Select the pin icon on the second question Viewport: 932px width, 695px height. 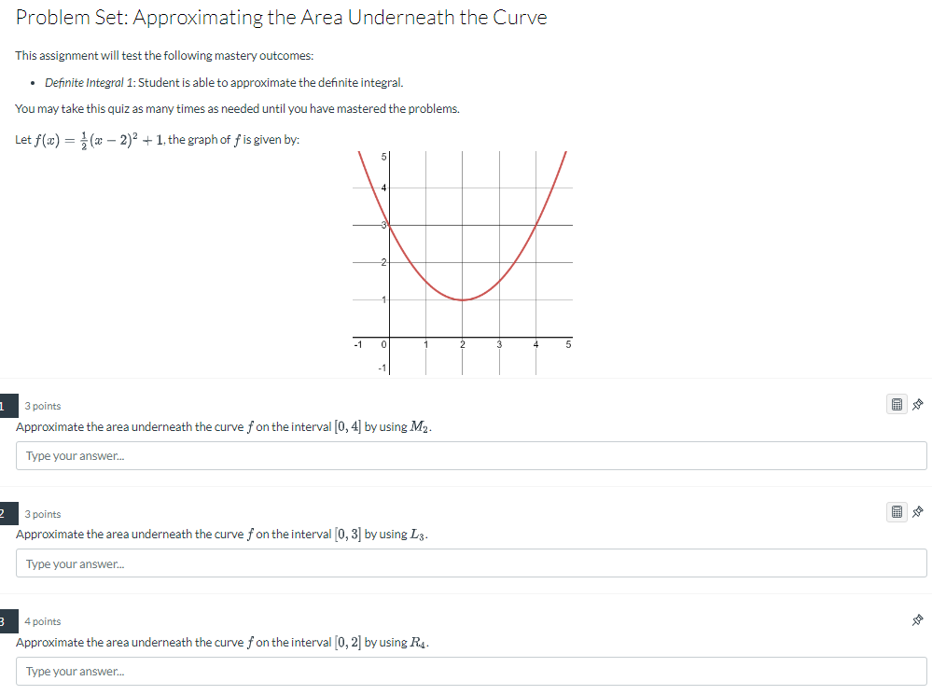(916, 511)
